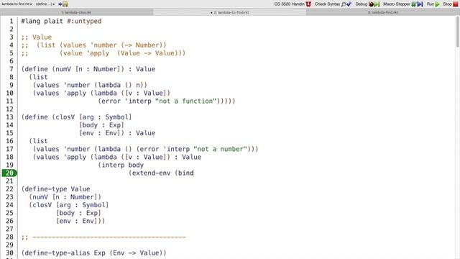Image resolution: width=460 pixels, height=259 pixels.
Task: Open the lambda-to-find.rkt file name dropdown
Action: click(x=17, y=4)
